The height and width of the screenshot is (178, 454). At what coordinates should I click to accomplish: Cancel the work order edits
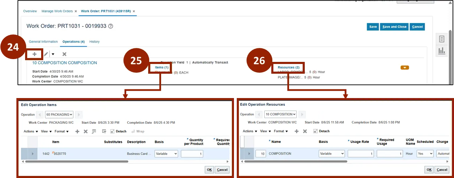tap(417, 27)
